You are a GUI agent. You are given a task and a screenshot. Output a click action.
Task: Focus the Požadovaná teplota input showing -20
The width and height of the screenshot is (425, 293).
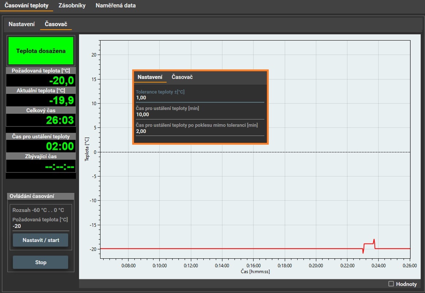41,226
